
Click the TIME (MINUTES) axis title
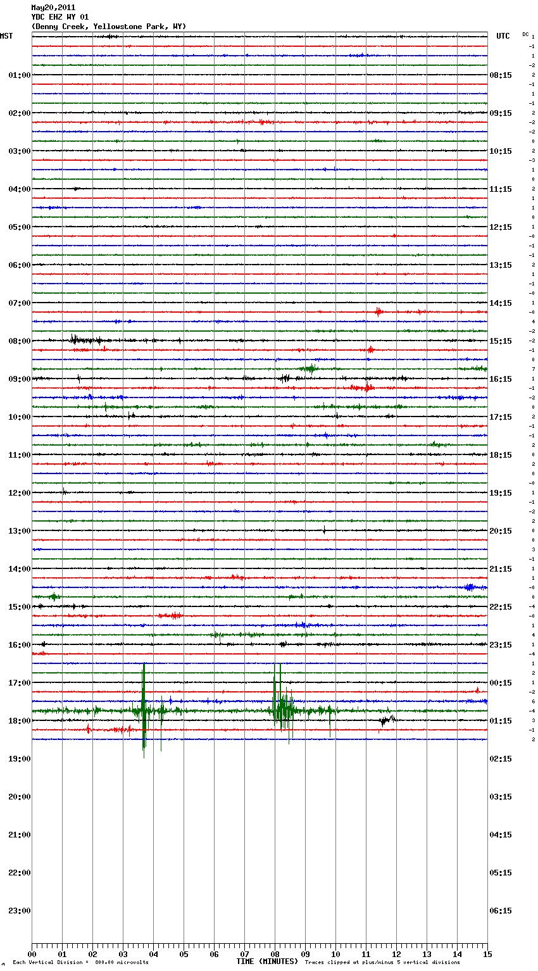pyautogui.click(x=267, y=962)
